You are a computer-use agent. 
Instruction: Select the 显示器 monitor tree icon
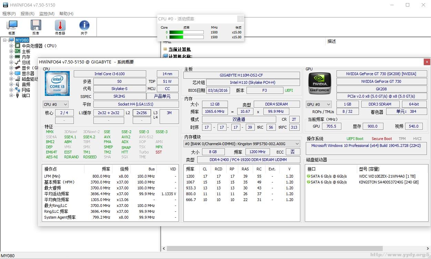click(17, 73)
